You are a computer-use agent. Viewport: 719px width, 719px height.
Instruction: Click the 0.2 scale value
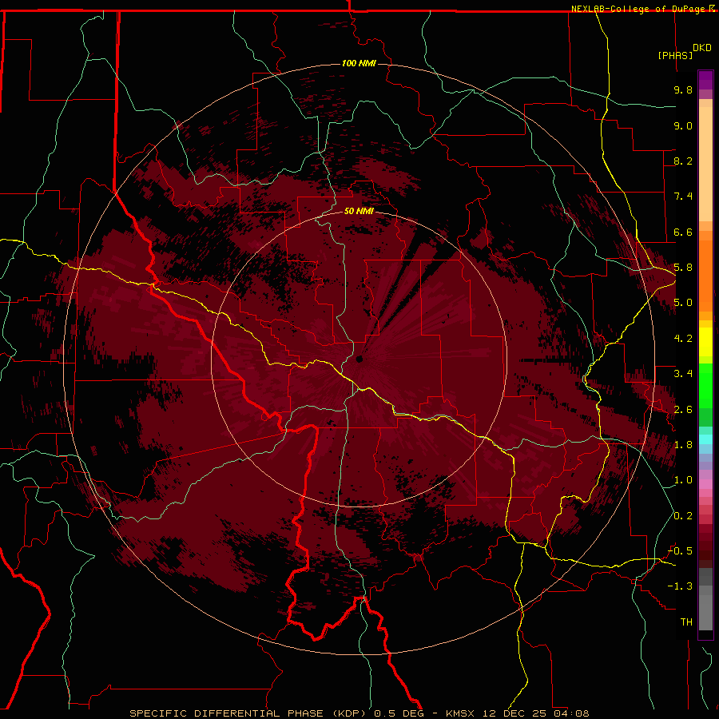(683, 516)
